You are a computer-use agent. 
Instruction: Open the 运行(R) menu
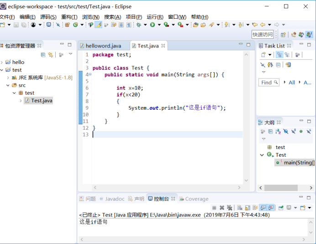155,17
